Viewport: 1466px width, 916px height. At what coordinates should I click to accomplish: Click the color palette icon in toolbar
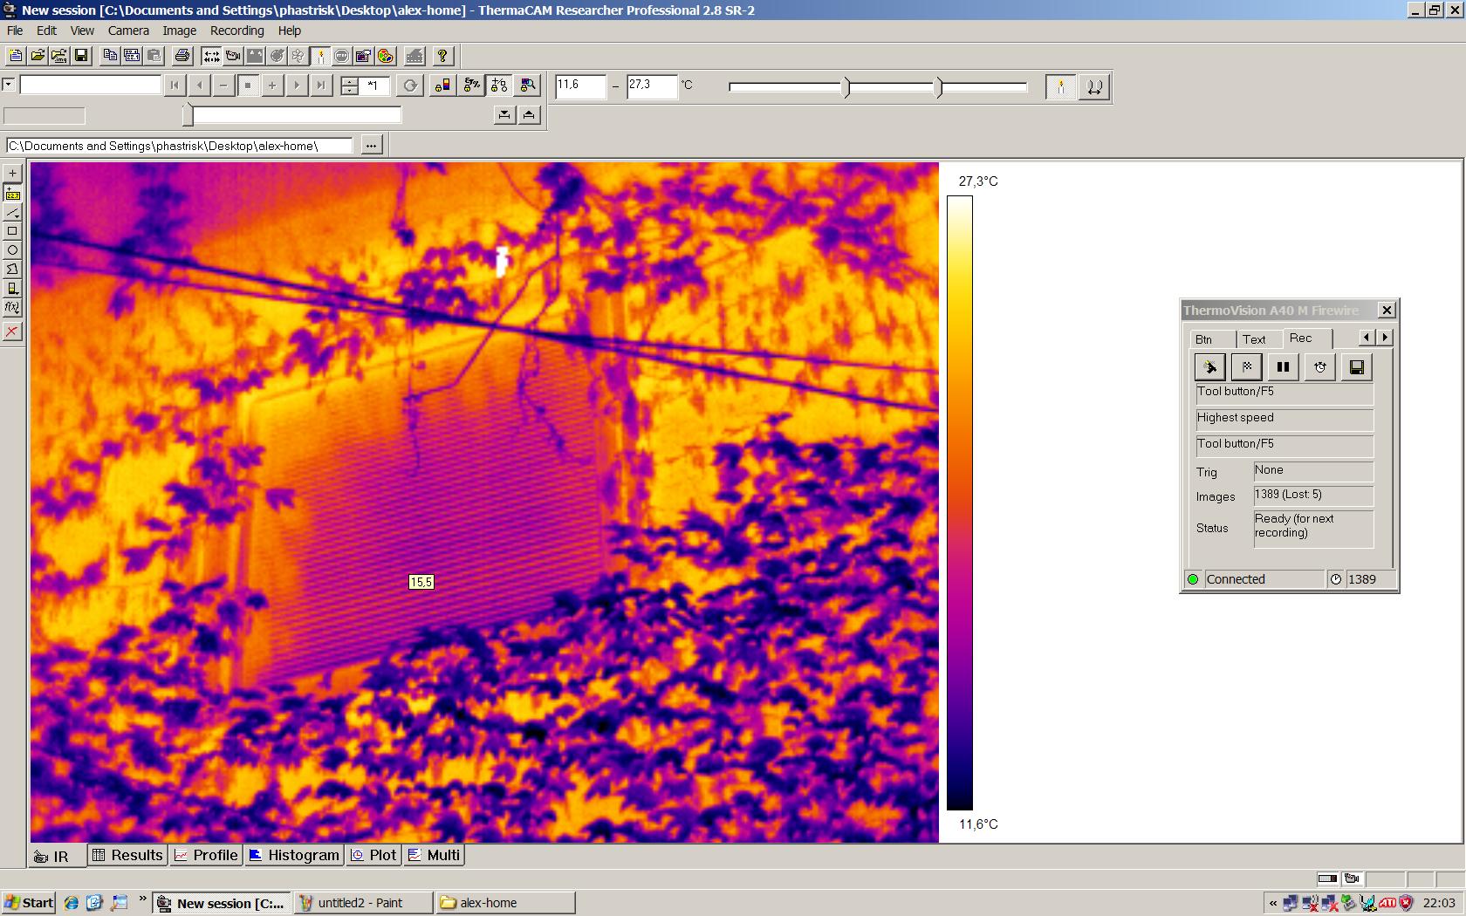[386, 56]
